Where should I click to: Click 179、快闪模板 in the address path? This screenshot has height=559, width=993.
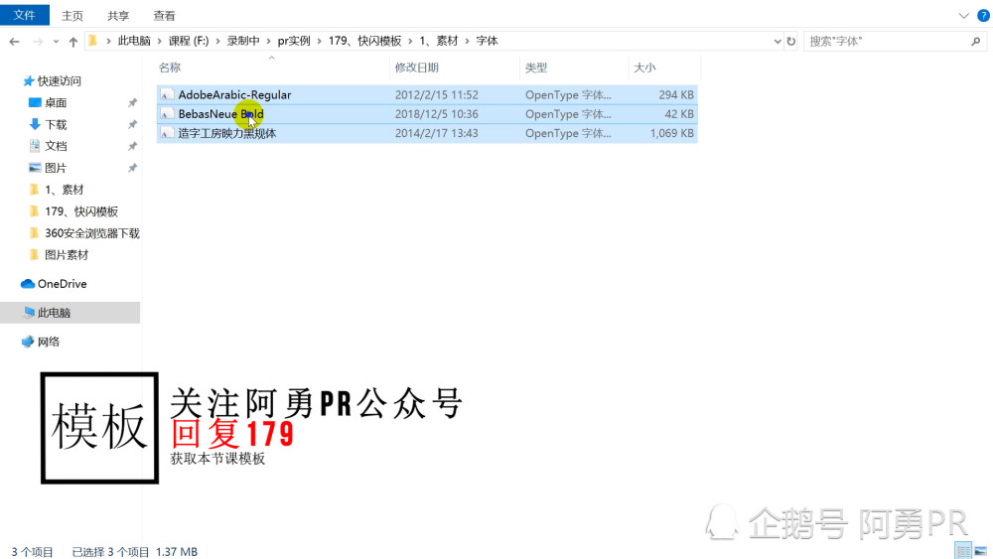click(364, 41)
